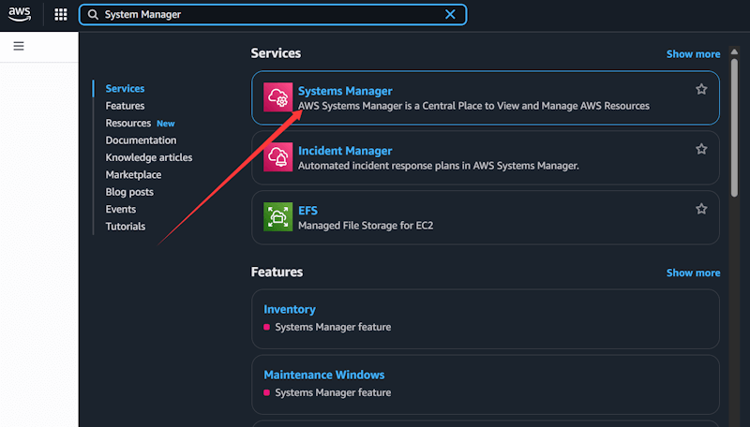
Task: Click the results panel vertical scrollbar
Action: pyautogui.click(x=735, y=122)
